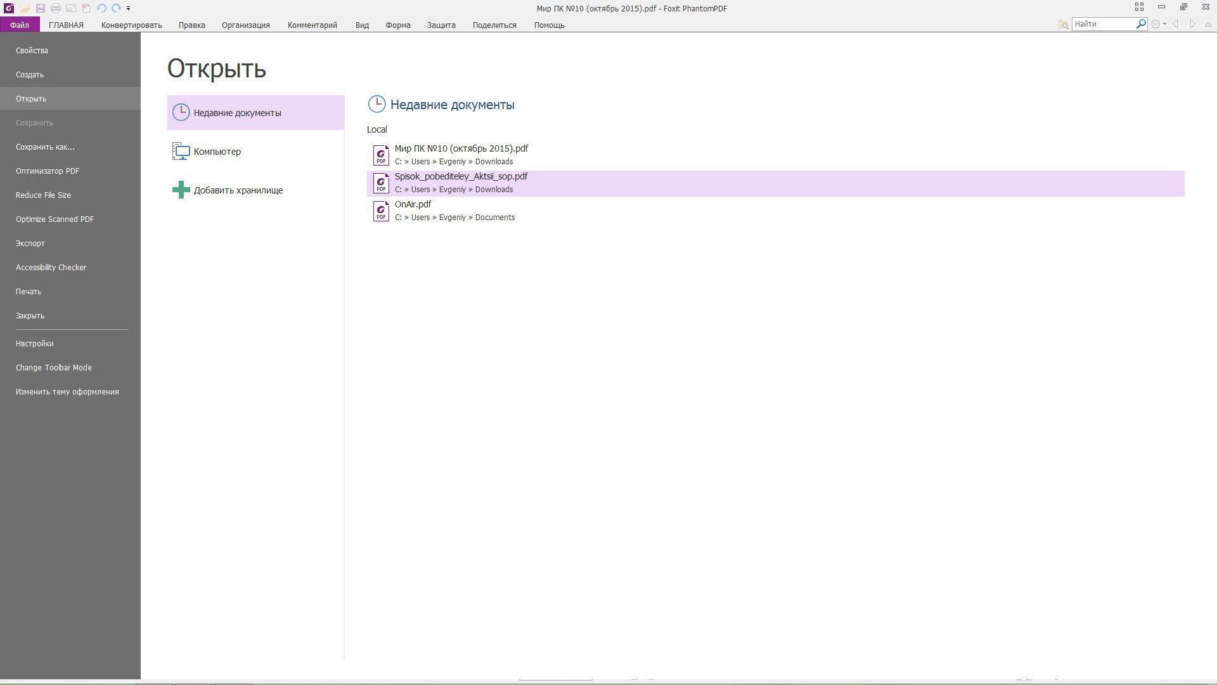Viewport: 1217px width, 685px height.
Task: Collapse the ribbon with the up chevron
Action: tap(1207, 24)
